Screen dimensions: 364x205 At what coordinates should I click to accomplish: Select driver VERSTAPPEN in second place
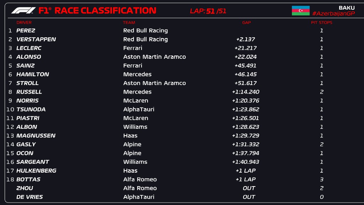(x=36, y=40)
